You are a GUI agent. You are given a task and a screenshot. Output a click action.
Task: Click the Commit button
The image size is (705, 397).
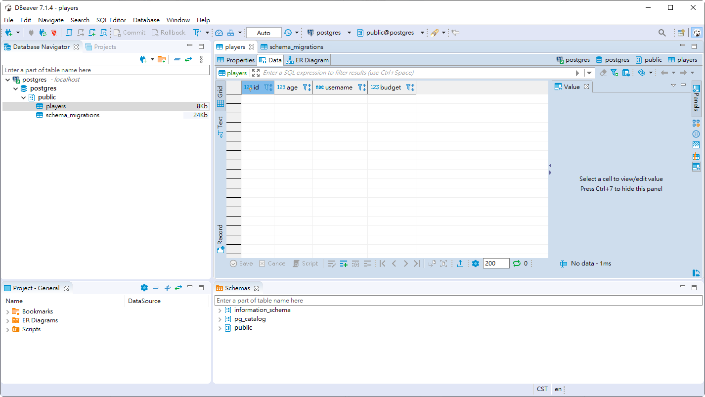pos(130,33)
